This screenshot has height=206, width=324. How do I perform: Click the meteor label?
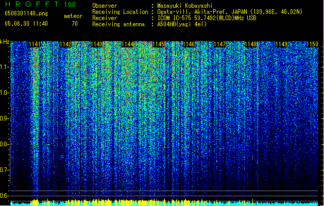pos(73,16)
